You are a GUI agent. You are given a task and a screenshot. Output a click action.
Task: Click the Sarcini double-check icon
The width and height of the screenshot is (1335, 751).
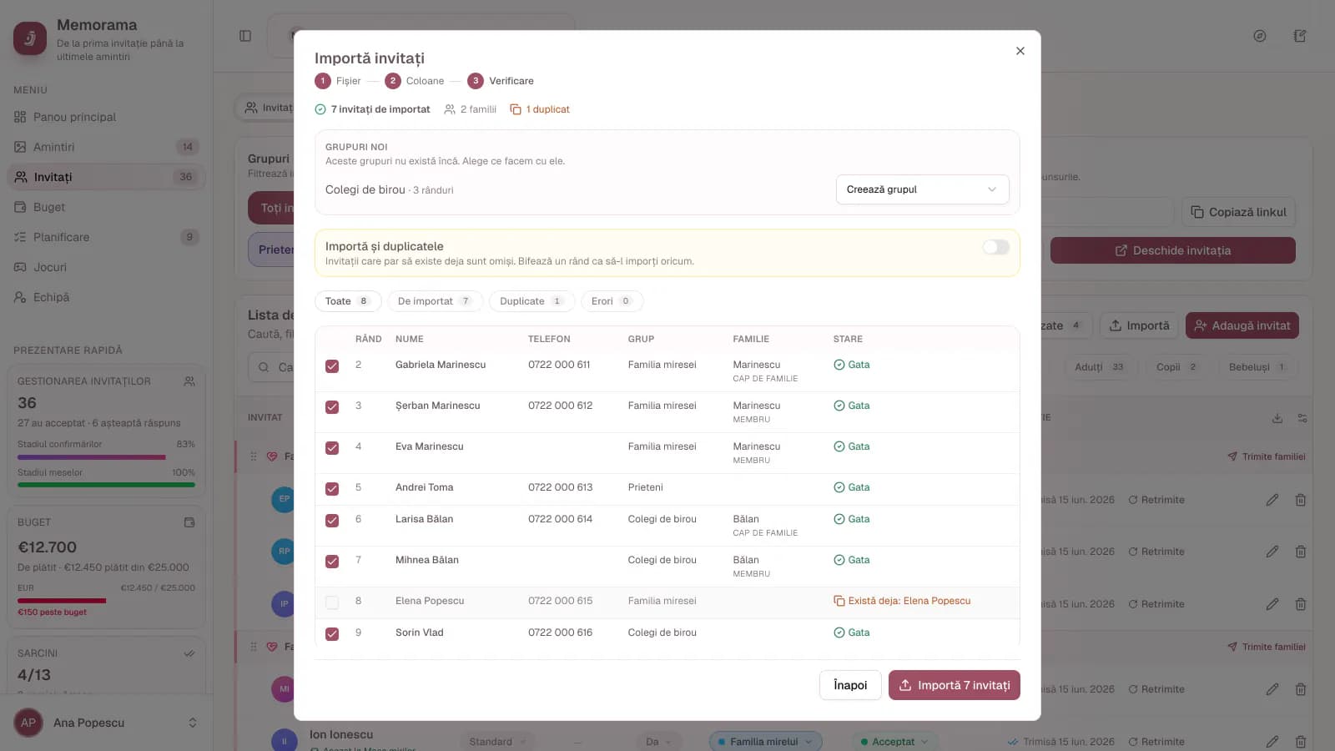(189, 653)
